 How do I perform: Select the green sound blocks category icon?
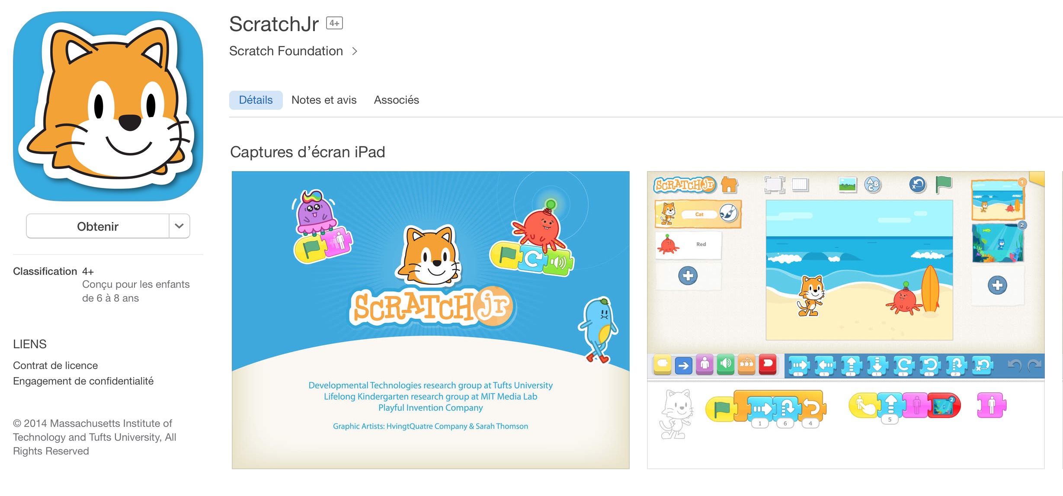(726, 365)
